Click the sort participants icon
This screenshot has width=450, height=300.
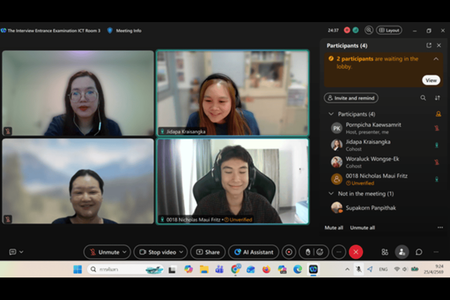pyautogui.click(x=437, y=98)
